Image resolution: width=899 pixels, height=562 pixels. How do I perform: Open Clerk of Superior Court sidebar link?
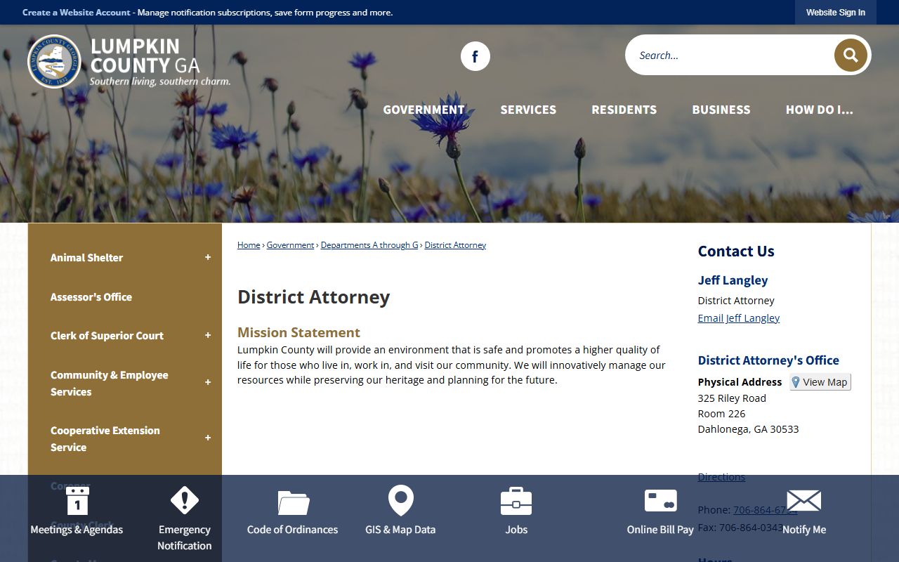pos(107,336)
